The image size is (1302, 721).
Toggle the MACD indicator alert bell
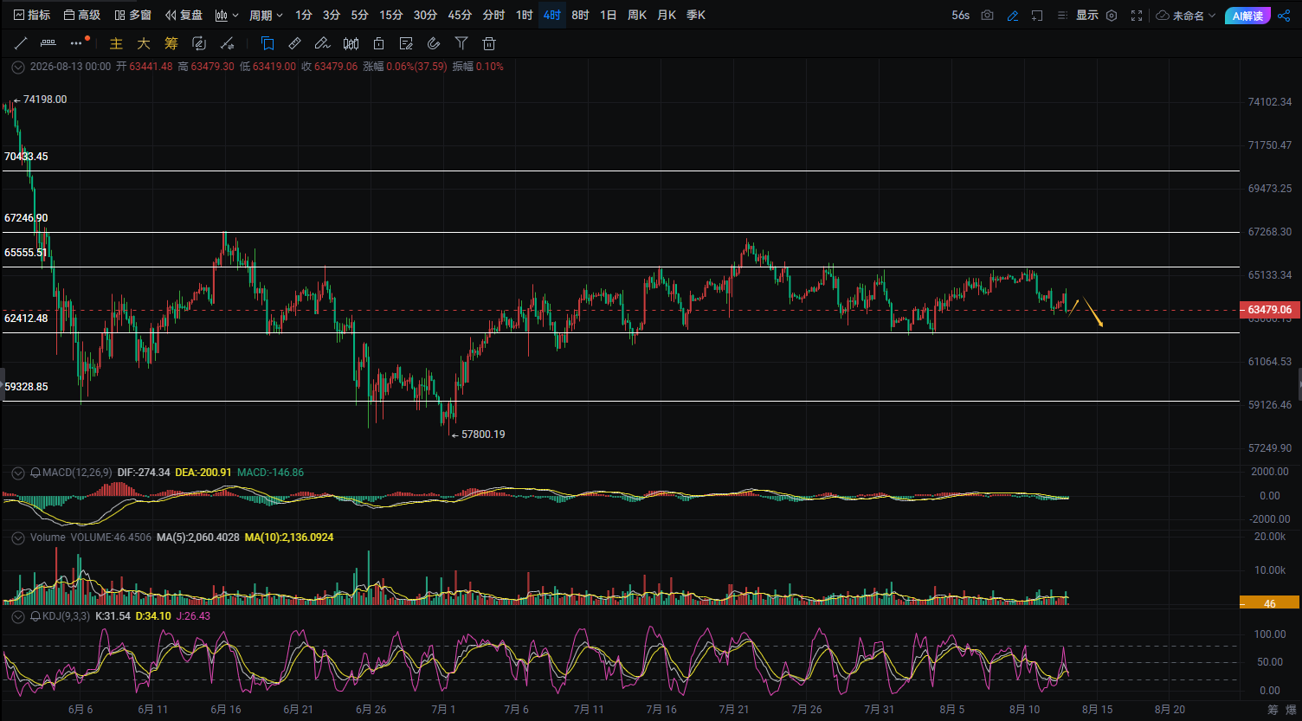pos(35,473)
